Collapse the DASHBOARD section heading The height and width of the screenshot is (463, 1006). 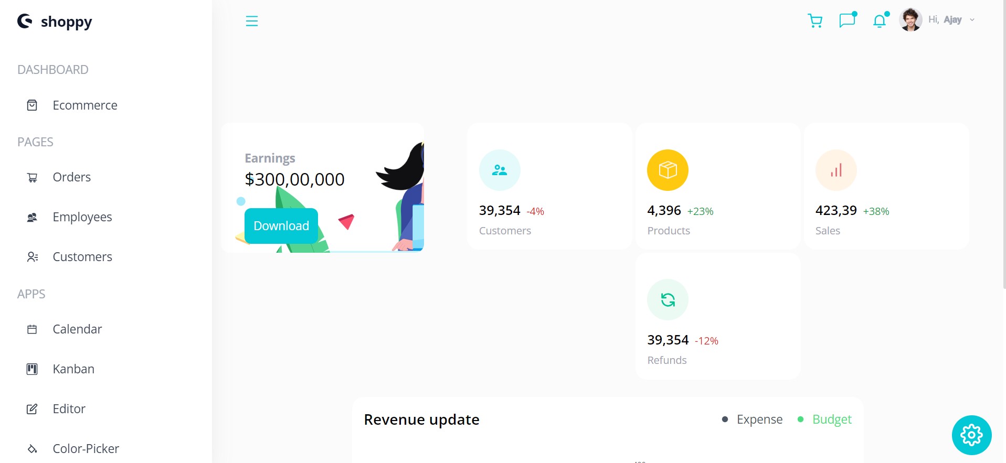click(x=52, y=69)
